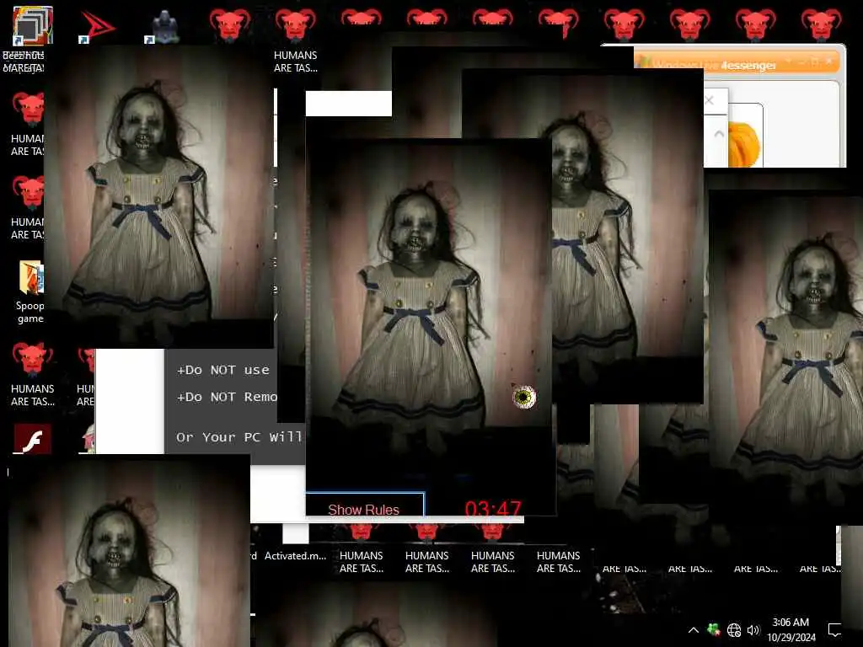
Task: Open the gray ghost figure desktop shortcut
Action: click(x=163, y=26)
